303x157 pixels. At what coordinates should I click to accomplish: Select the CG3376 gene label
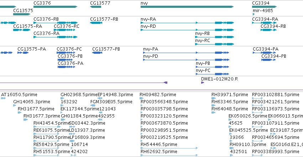coord(42,3)
